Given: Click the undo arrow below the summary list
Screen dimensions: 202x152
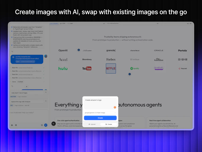Looking at the screenshot, I should pos(12,51).
